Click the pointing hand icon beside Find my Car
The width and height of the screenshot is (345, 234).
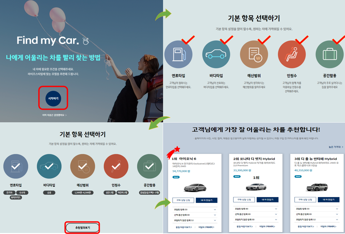(86, 41)
